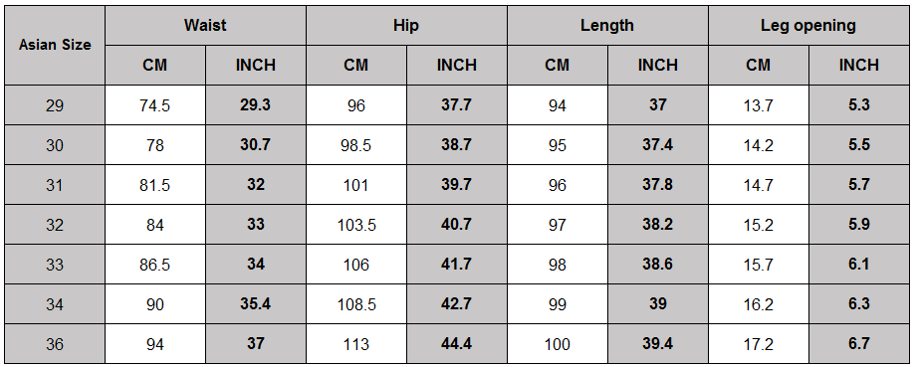Select length value 100 cm
The height and width of the screenshot is (367, 916).
(558, 344)
